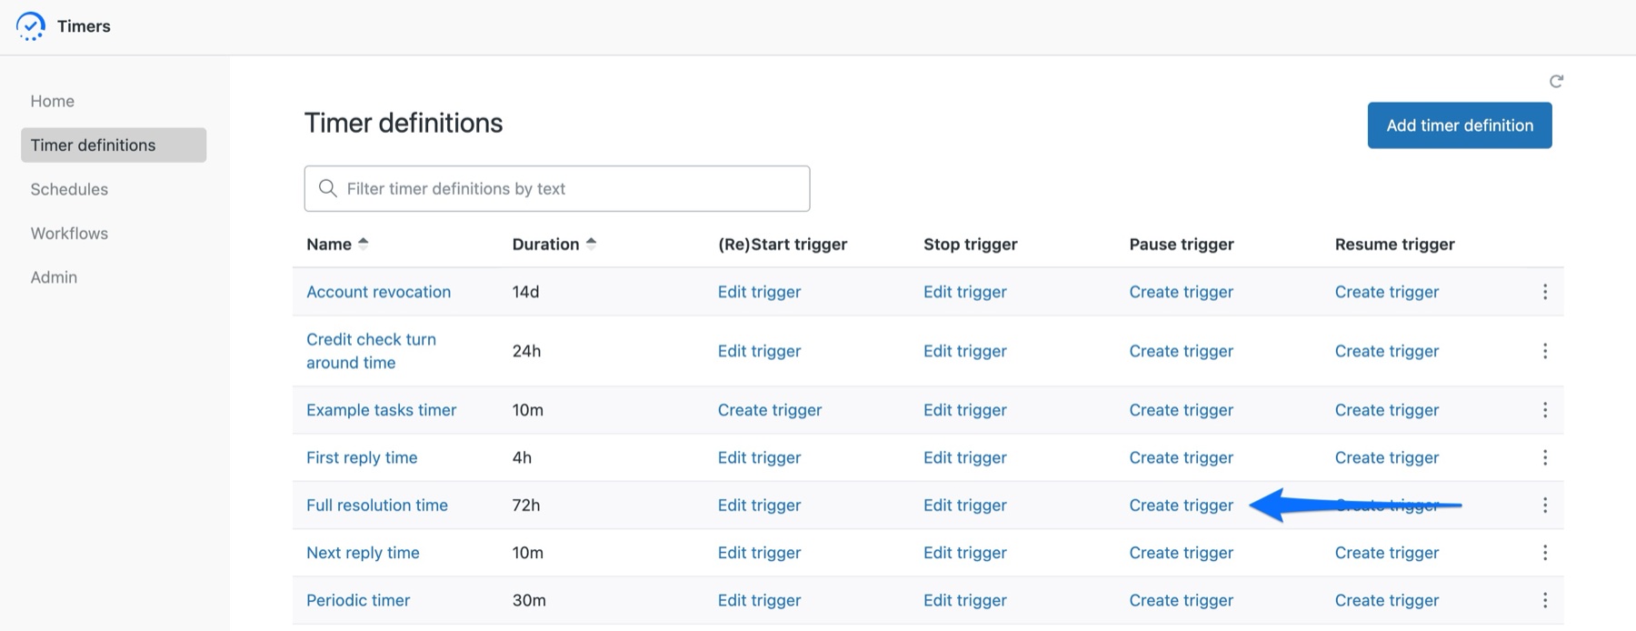Create a Pause trigger for Credit check
Viewport: 1636px width, 631px height.
1182,351
